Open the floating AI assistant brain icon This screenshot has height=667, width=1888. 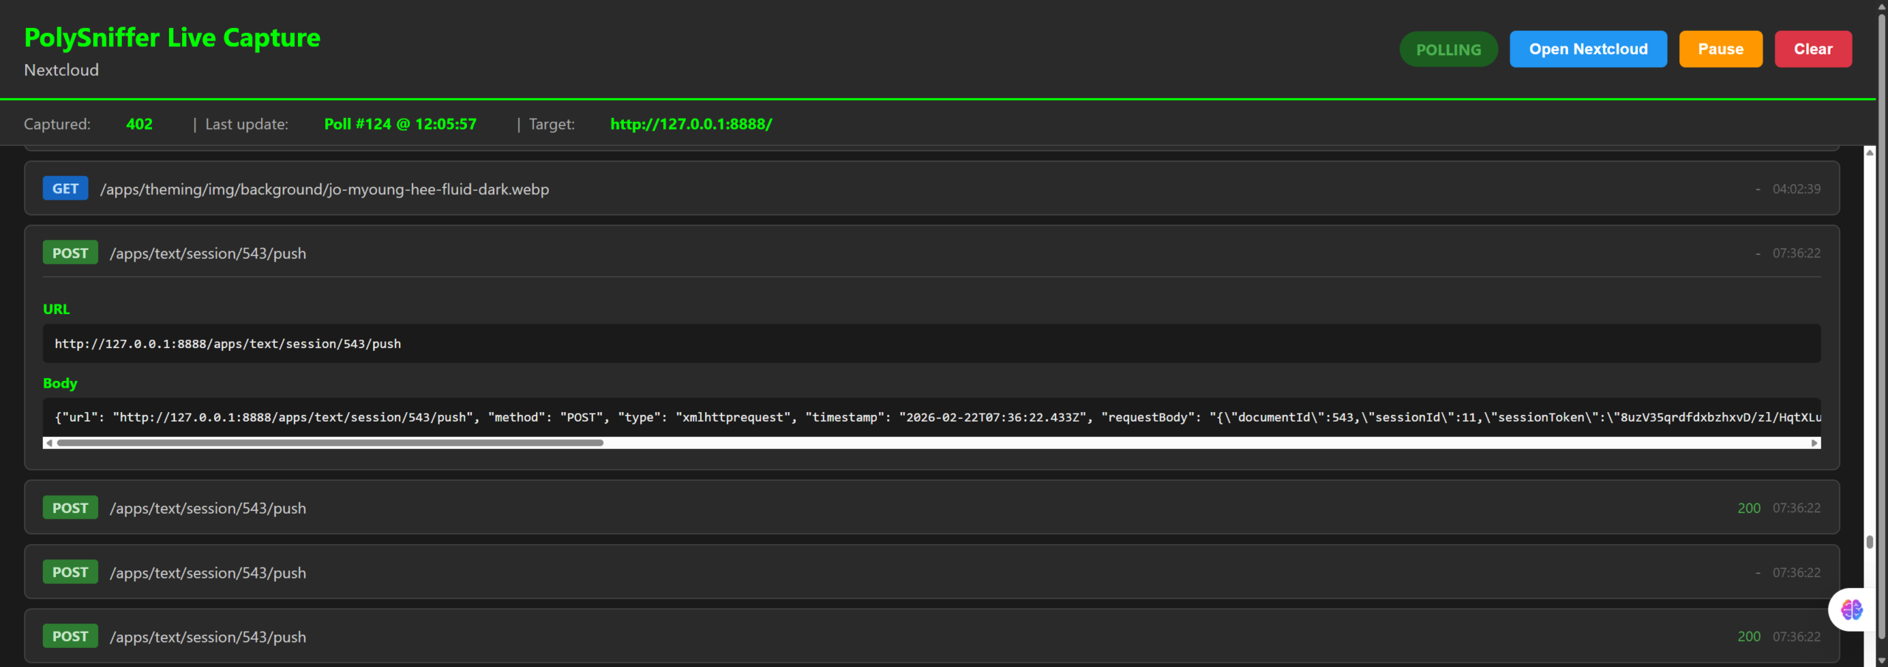[1850, 610]
